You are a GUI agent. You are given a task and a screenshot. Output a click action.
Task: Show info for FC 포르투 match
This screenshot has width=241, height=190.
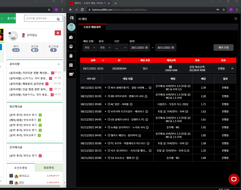point(148,144)
